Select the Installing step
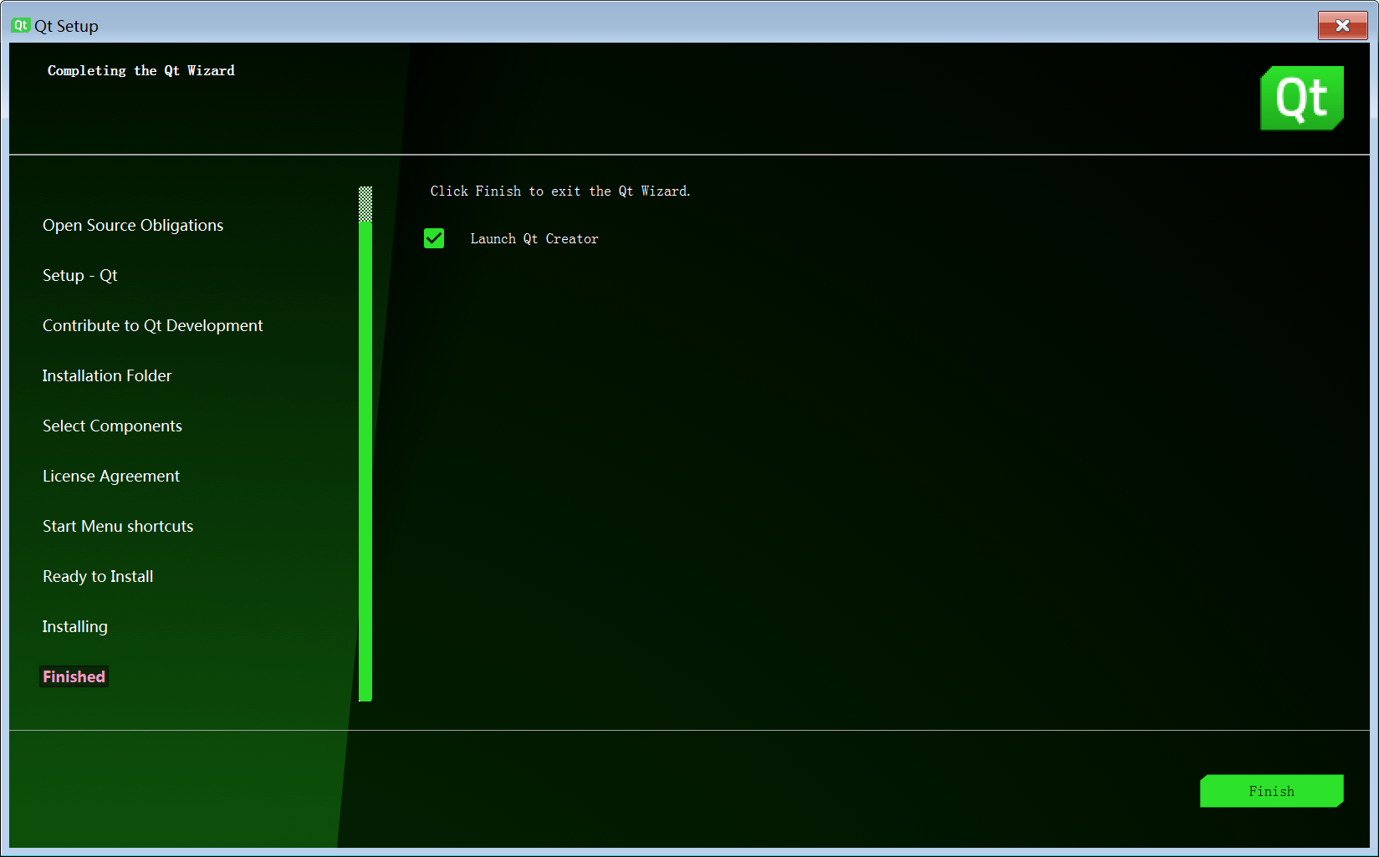 click(x=75, y=626)
